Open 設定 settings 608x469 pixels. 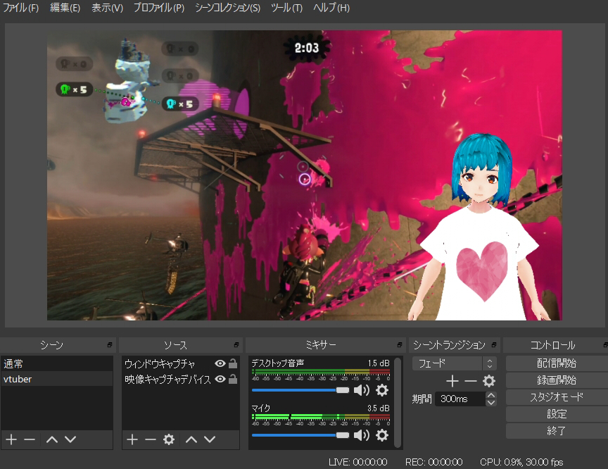pyautogui.click(x=557, y=414)
